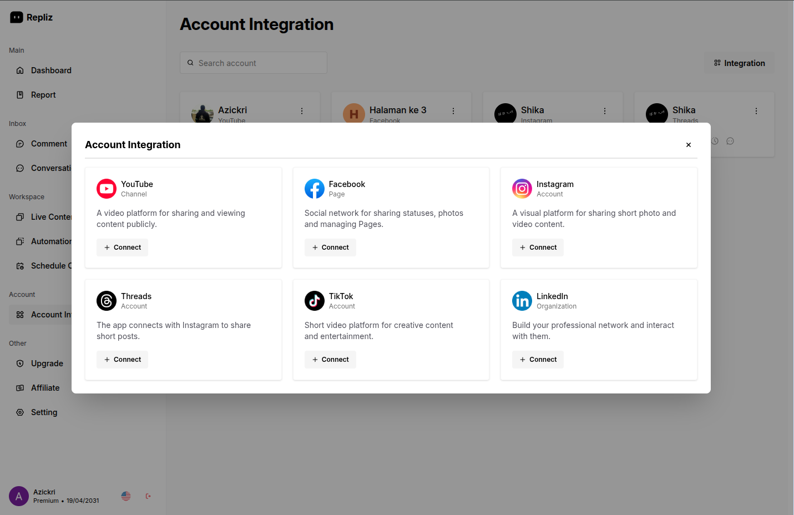Click the chat bubble icon on Shika Threads card
Viewport: 794px width, 515px height.
point(730,141)
